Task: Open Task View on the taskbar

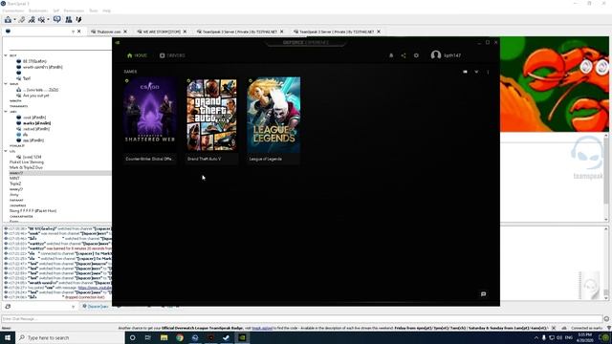Action: point(148,337)
